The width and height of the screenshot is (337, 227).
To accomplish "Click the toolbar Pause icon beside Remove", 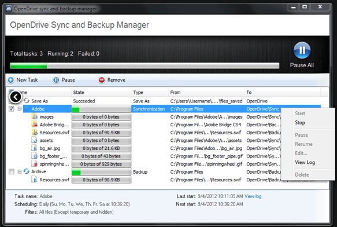I will coord(56,80).
